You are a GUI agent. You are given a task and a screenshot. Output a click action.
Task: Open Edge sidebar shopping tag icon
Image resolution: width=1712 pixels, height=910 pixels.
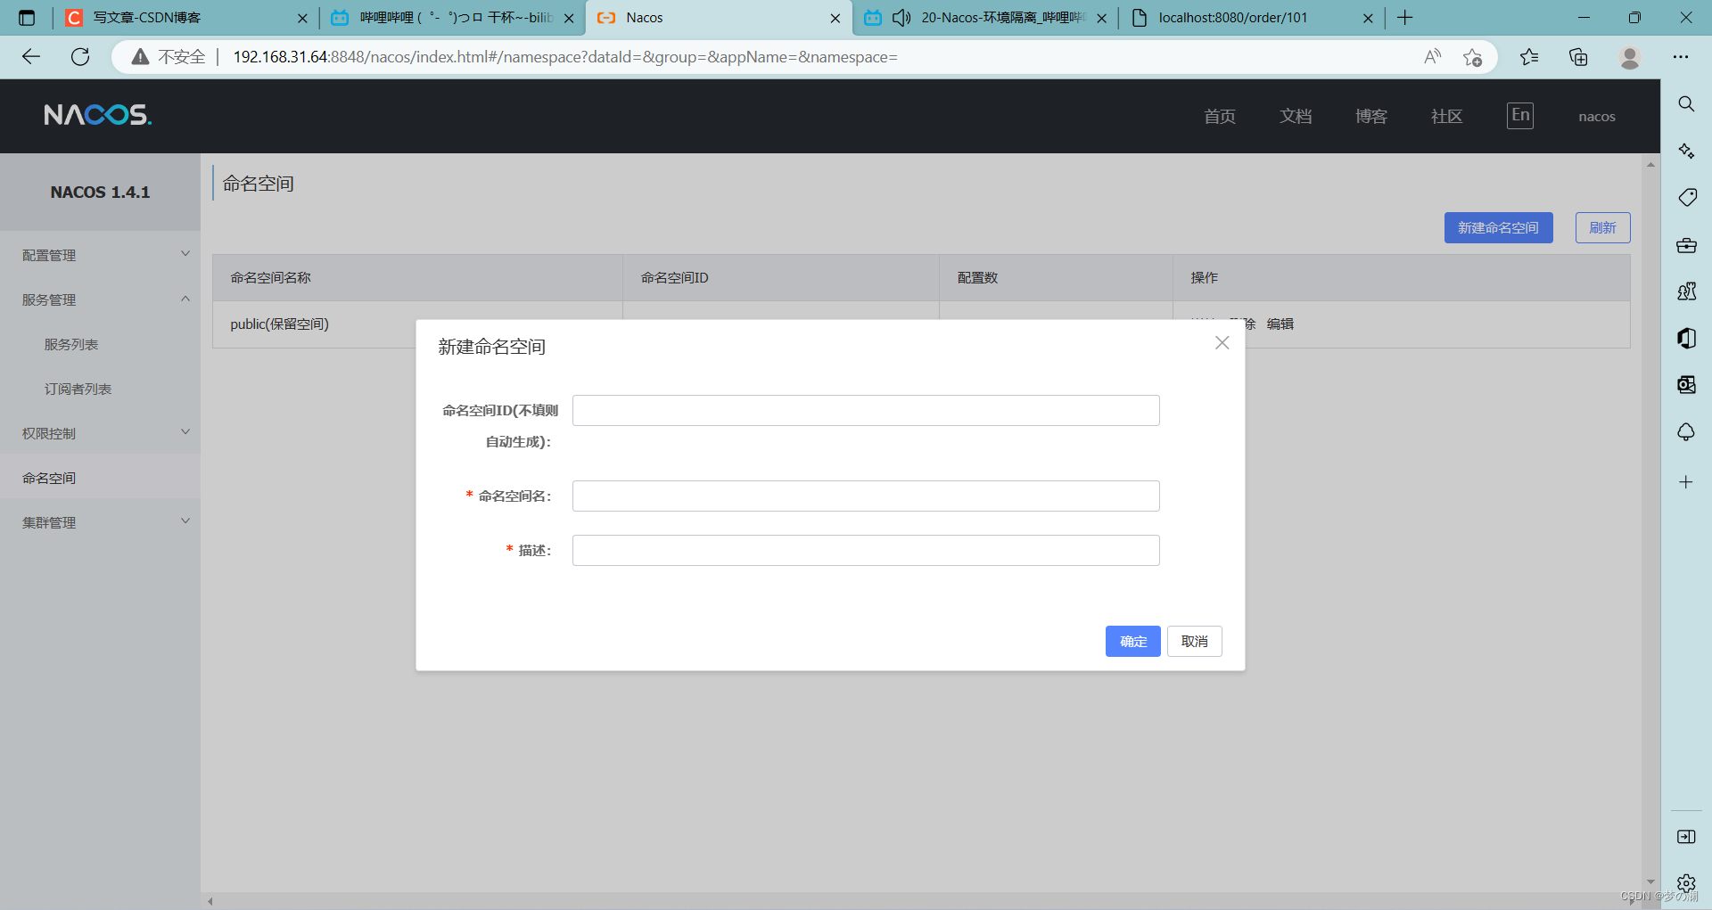pos(1686,197)
